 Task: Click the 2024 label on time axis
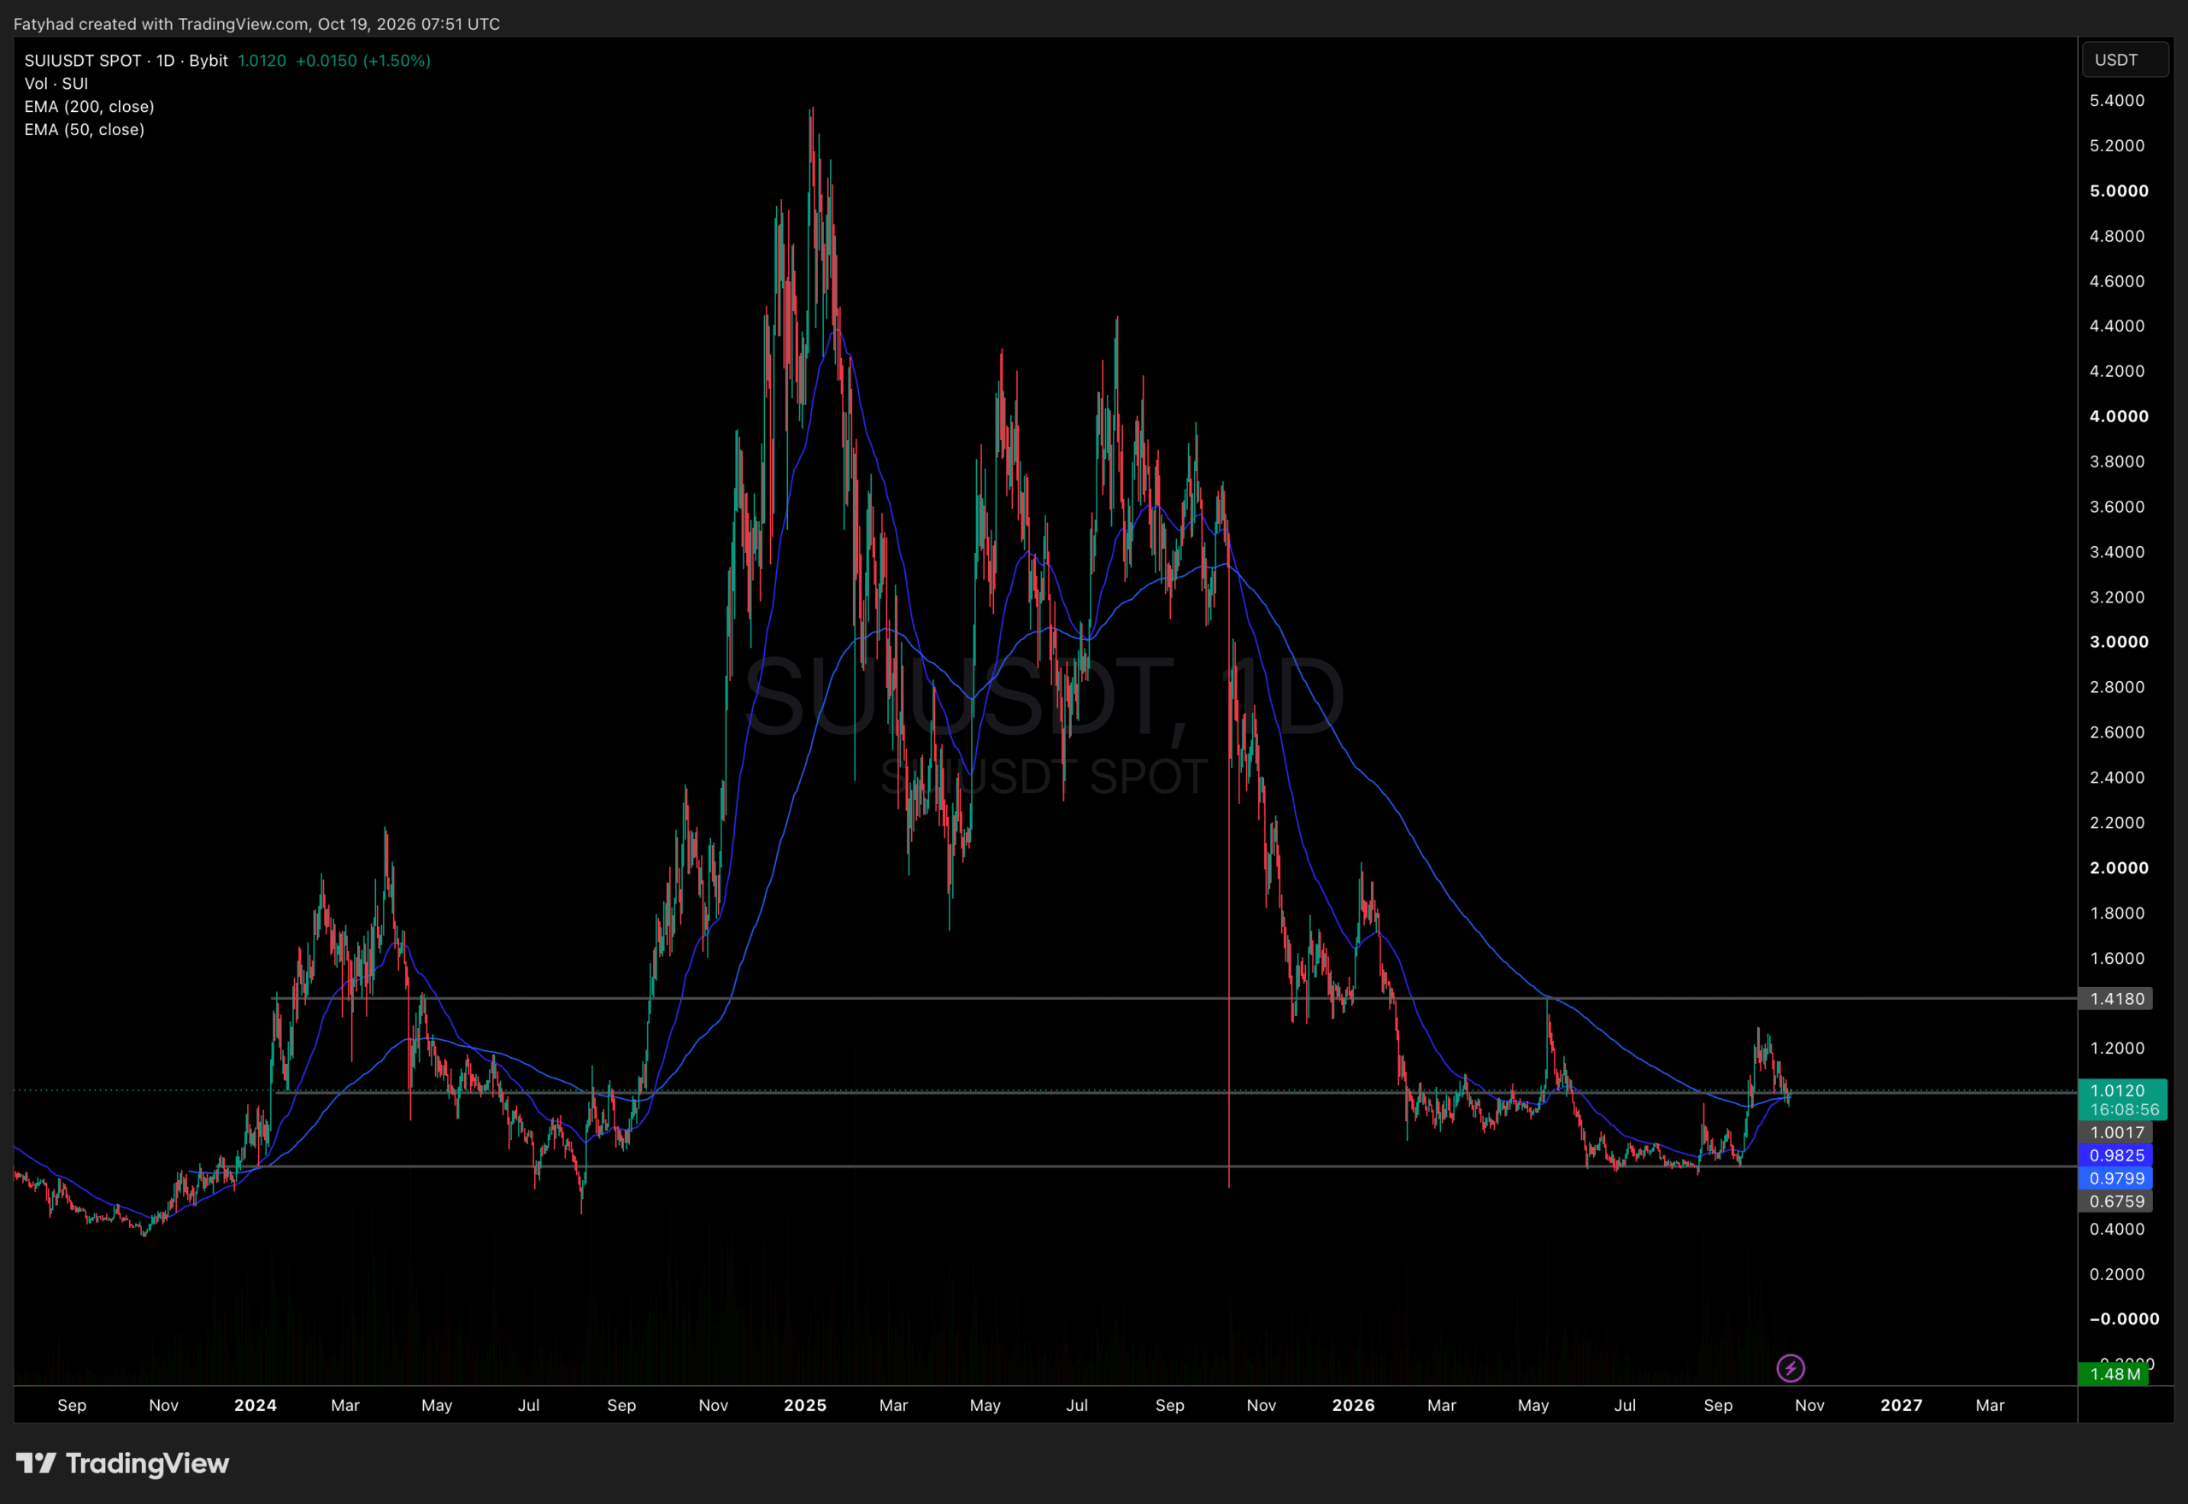[x=256, y=1405]
